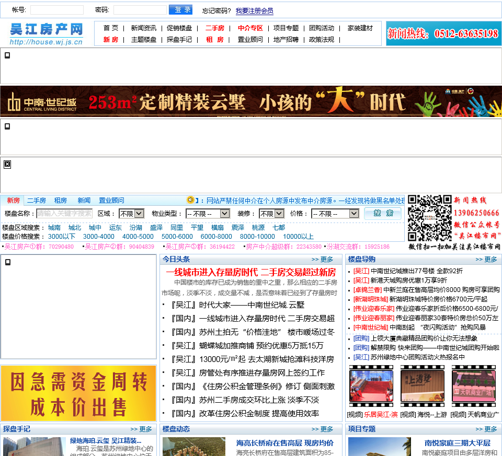Open the 装修 dropdown
Viewport: 502px width, 456px height.
point(271,213)
